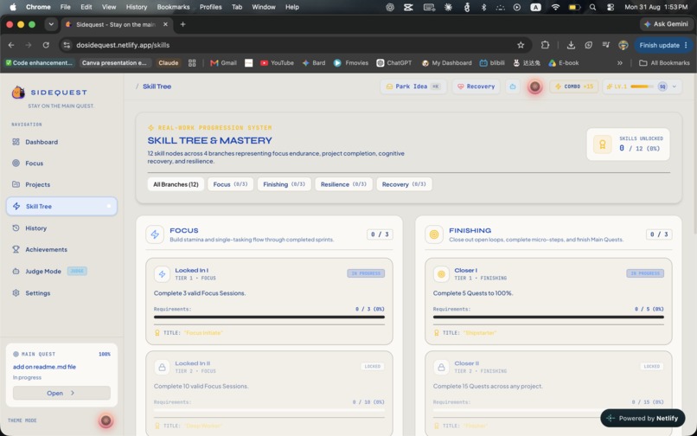Expand the tab search dropdown arrow
The image size is (697, 436).
(51, 24)
